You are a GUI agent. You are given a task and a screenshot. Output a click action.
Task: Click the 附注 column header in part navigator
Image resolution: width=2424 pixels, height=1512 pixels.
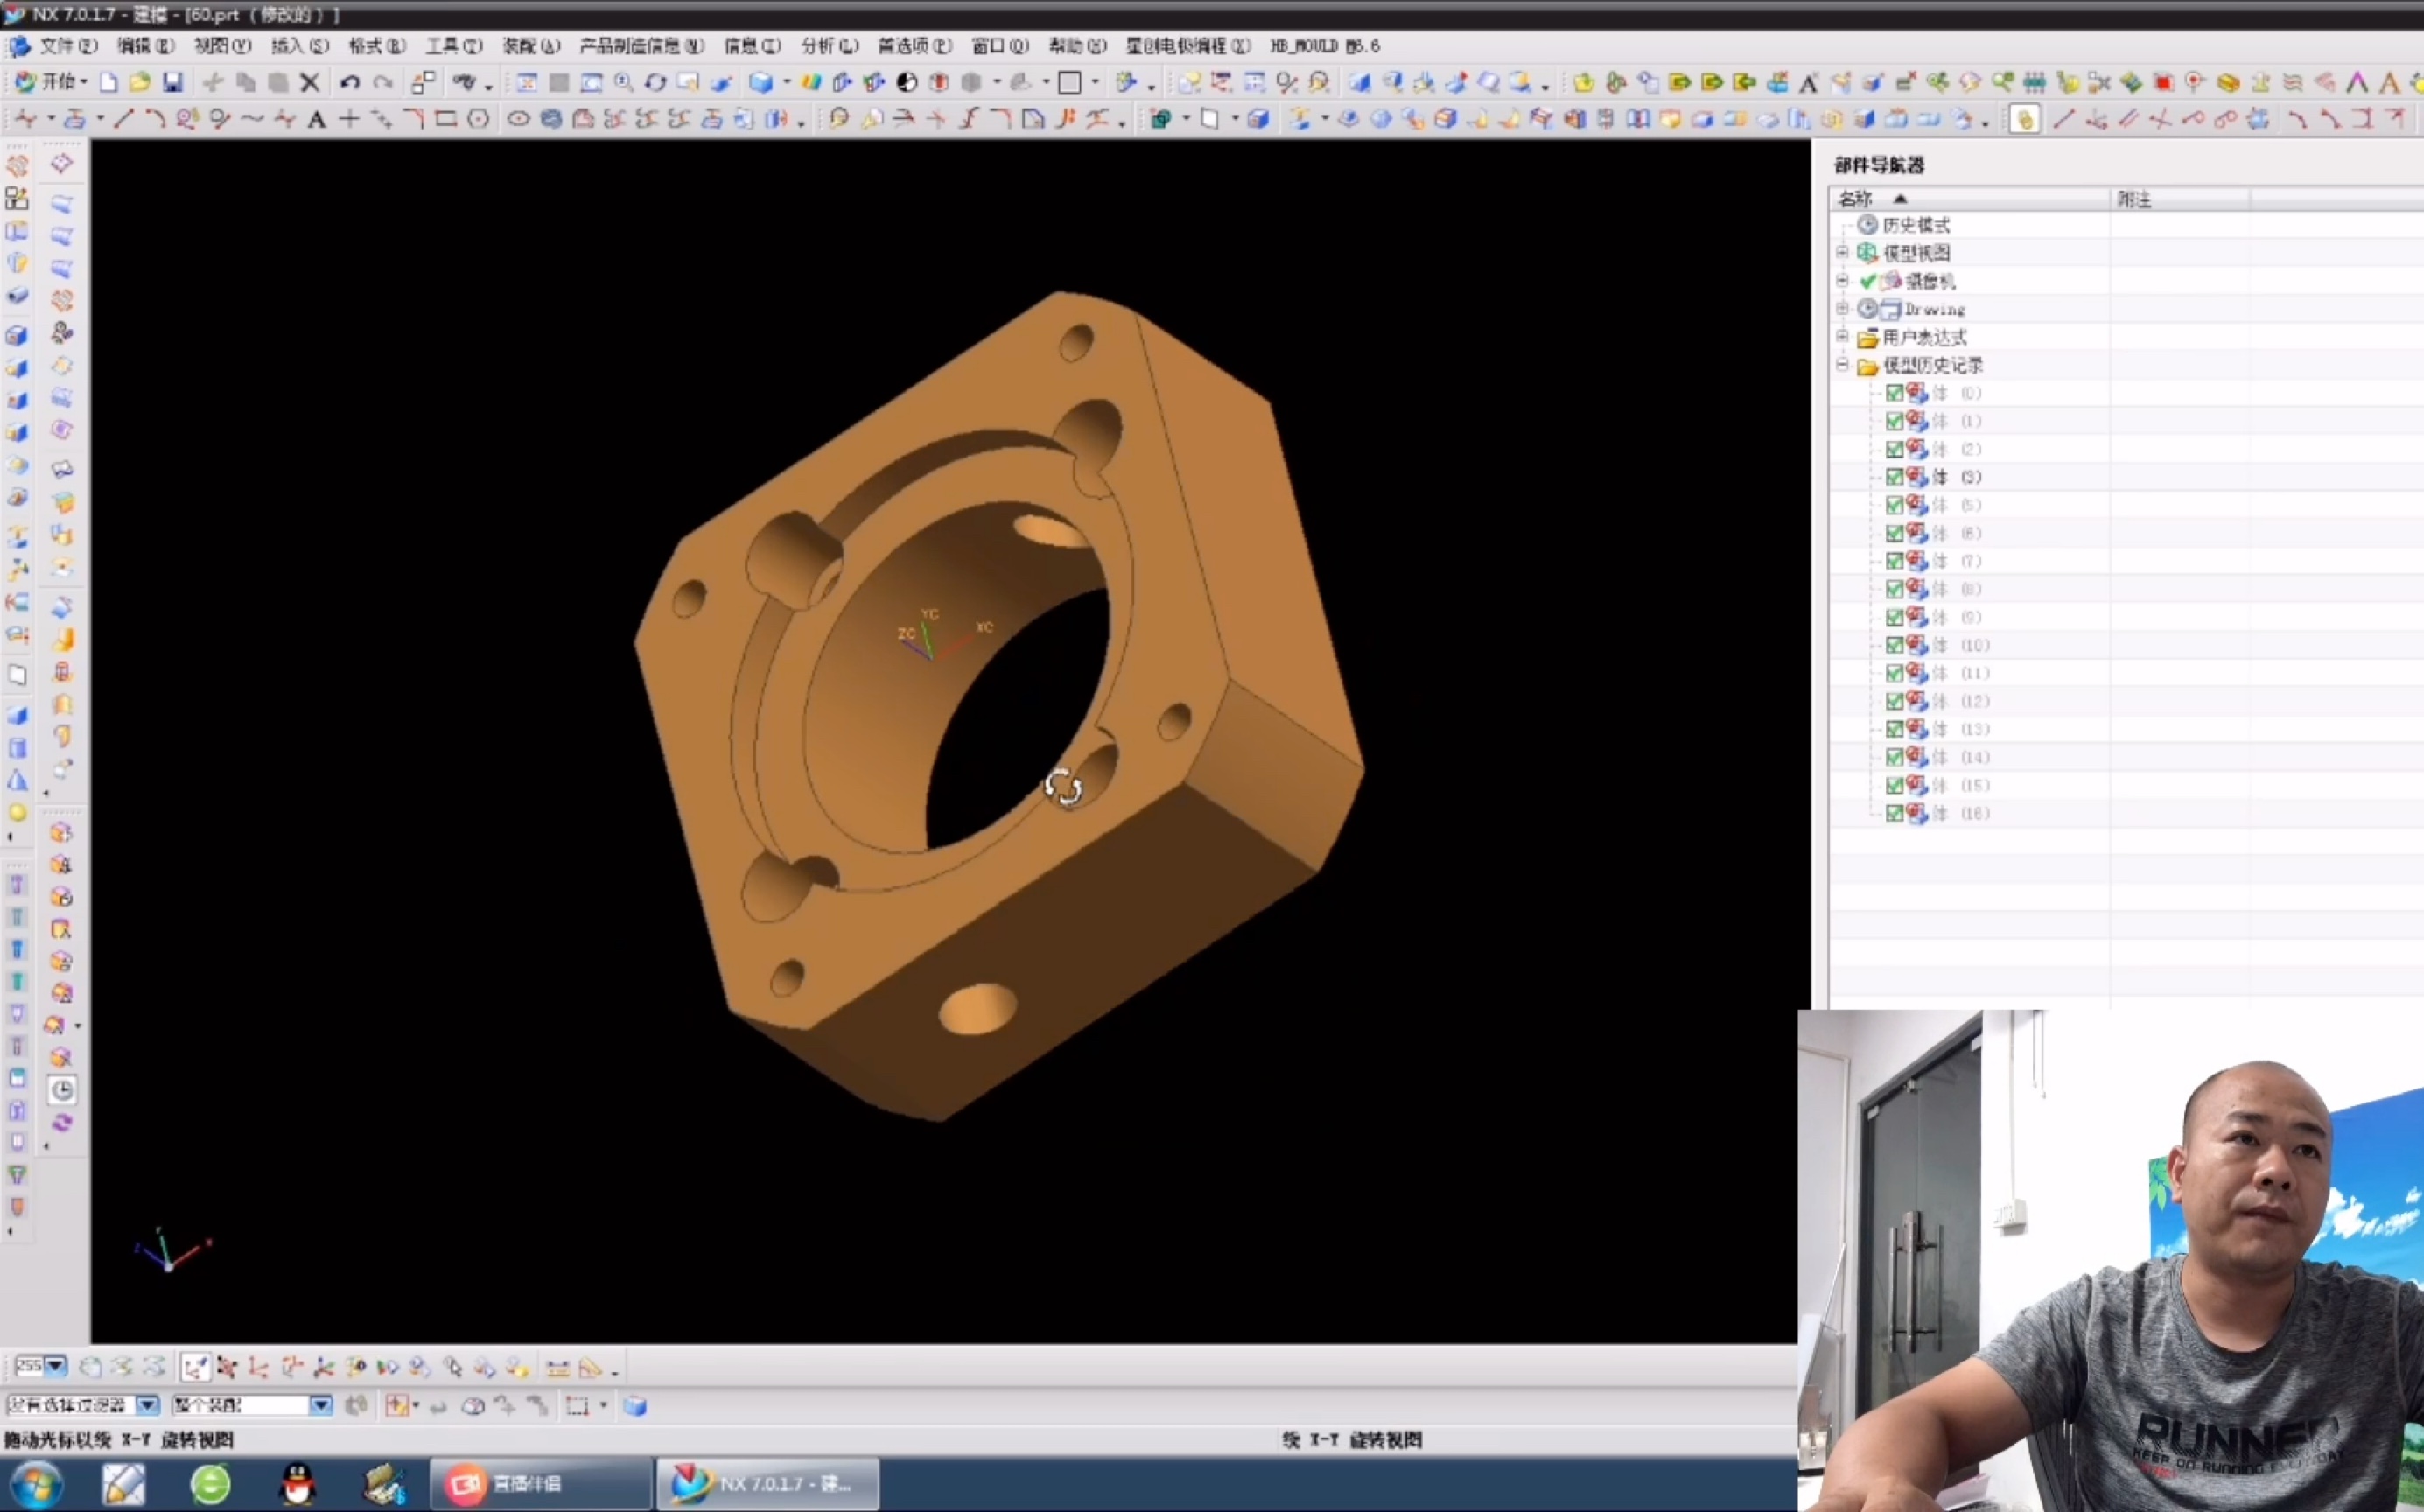2180,199
